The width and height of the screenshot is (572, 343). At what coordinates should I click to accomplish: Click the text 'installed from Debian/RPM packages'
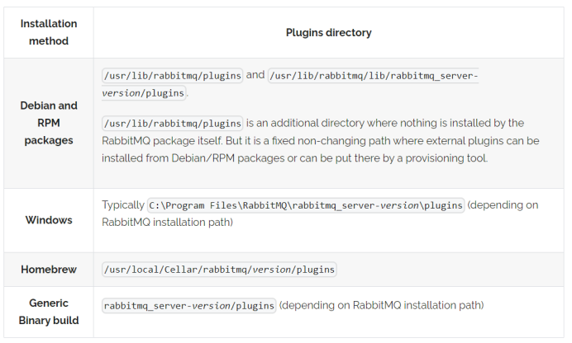coord(192,158)
